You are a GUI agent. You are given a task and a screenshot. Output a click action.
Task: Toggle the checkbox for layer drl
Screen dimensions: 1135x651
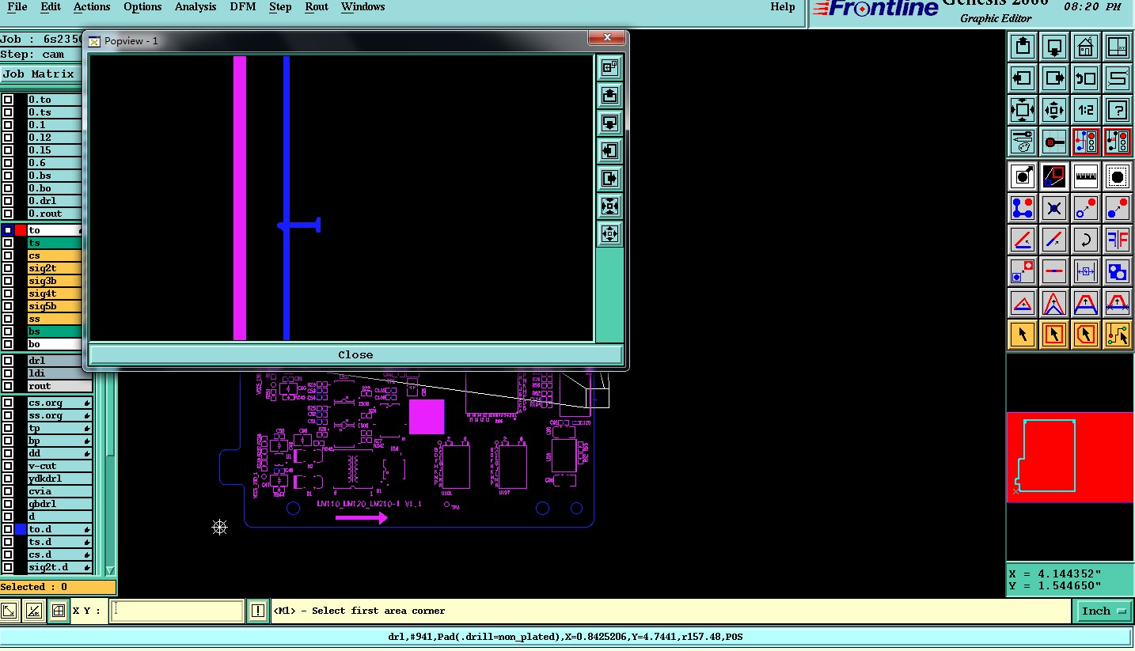pyautogui.click(x=8, y=361)
